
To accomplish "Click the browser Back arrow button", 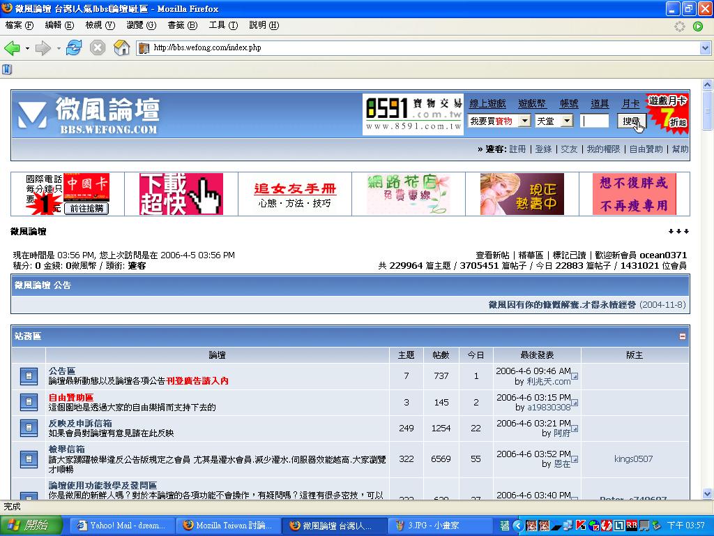I will pyautogui.click(x=12, y=48).
